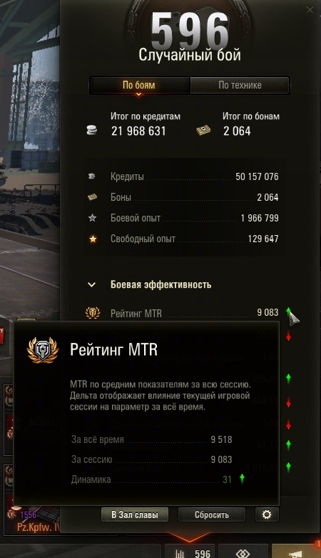Close the session statistics panel
The width and height of the screenshot is (321, 558).
click(x=310, y=10)
